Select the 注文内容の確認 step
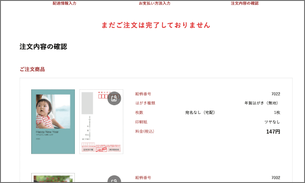Viewport: 305px width, 183px height. click(x=245, y=3)
